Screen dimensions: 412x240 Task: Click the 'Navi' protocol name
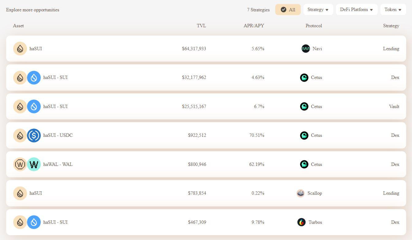click(x=317, y=49)
